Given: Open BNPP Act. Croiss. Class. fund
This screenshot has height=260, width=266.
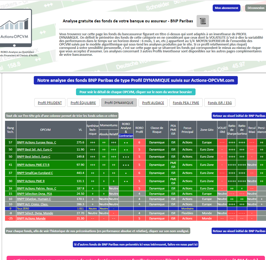Looking at the screenshot, I should click(x=32, y=204).
